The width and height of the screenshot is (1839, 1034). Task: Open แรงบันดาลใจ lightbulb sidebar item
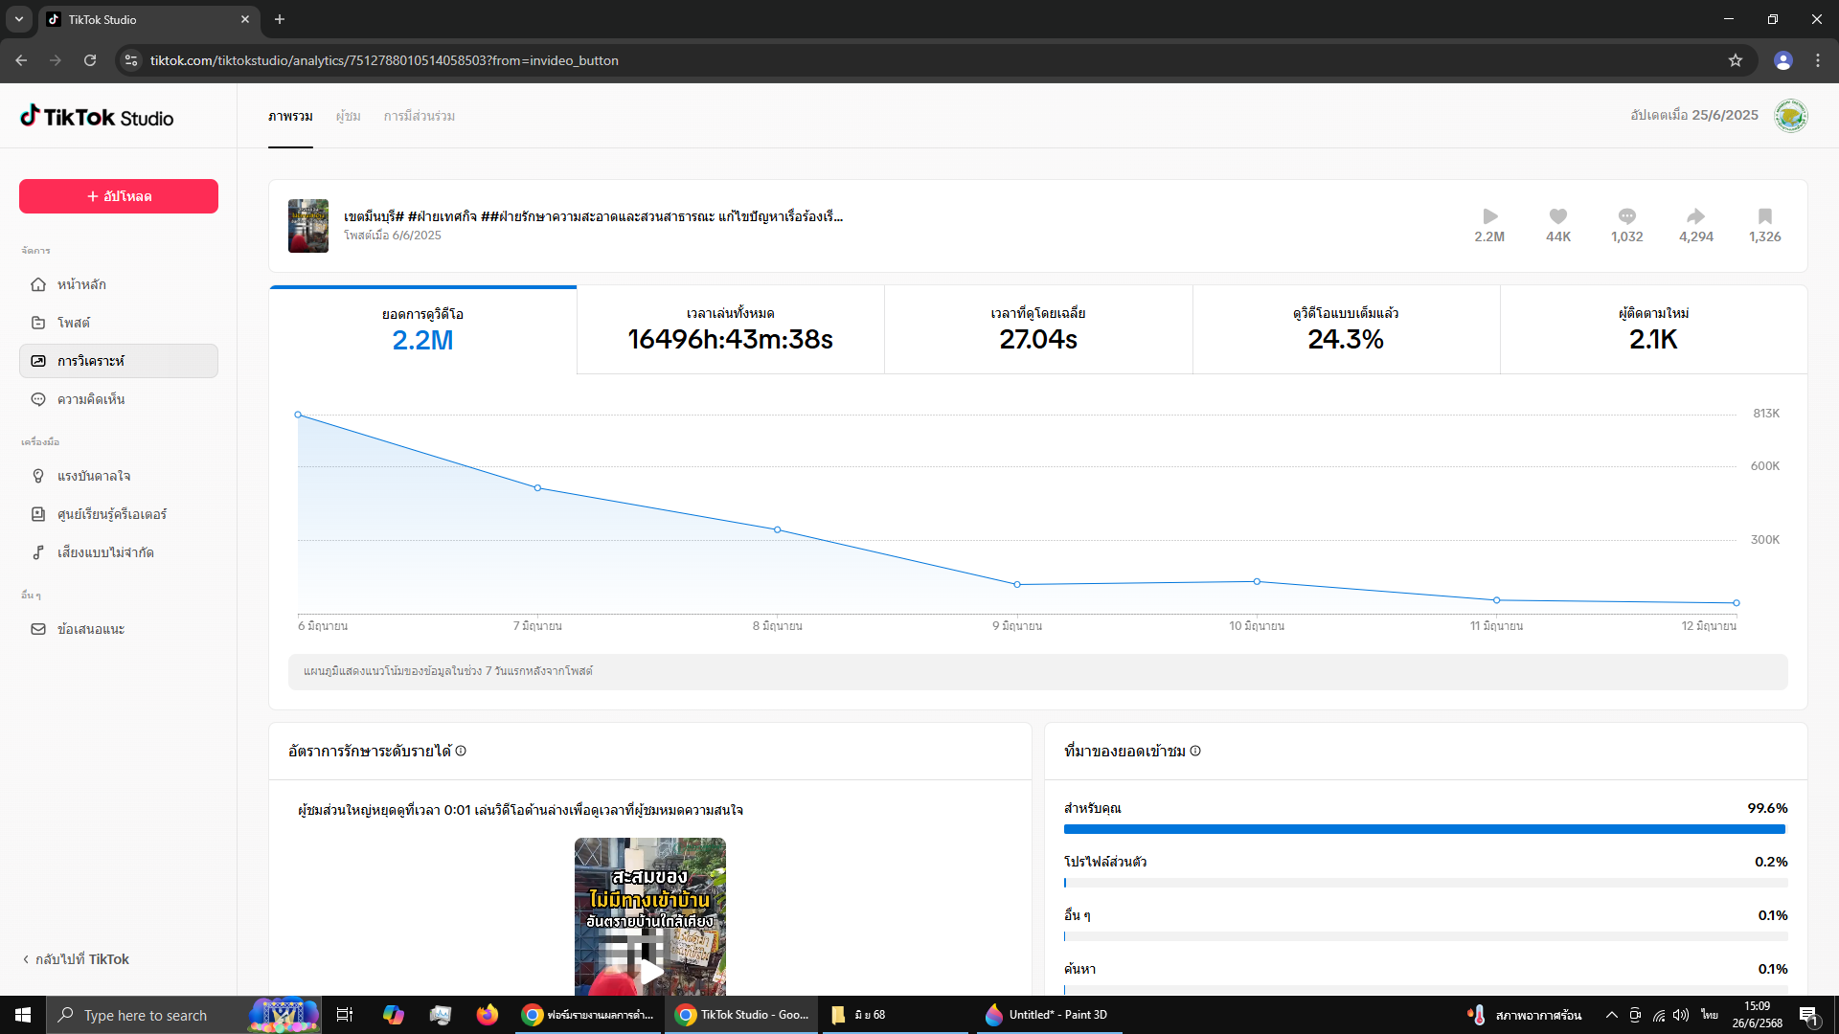(x=93, y=476)
